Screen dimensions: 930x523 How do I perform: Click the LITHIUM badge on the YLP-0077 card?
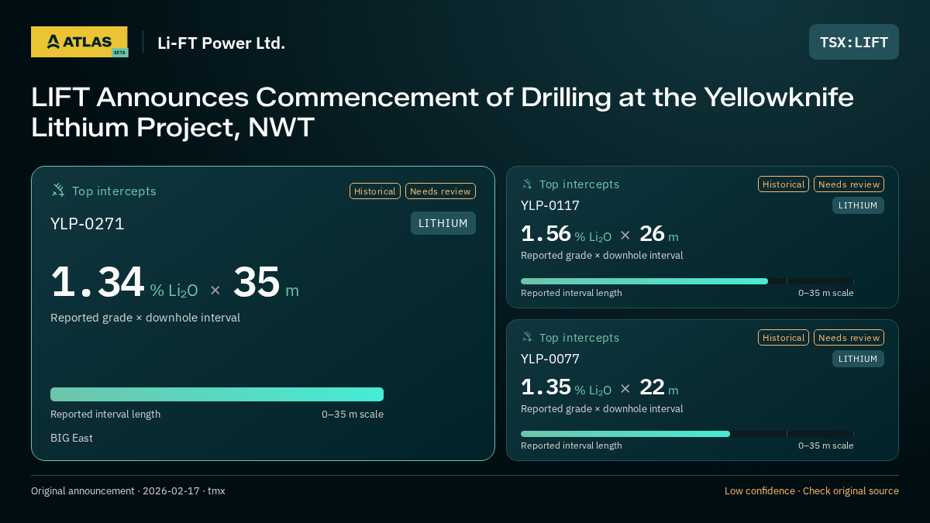(x=858, y=359)
